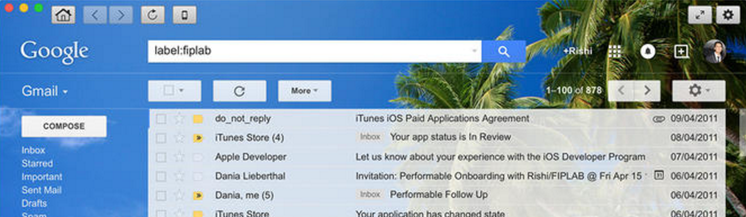Toggle importance marker on Dania, me (5)

(x=197, y=195)
